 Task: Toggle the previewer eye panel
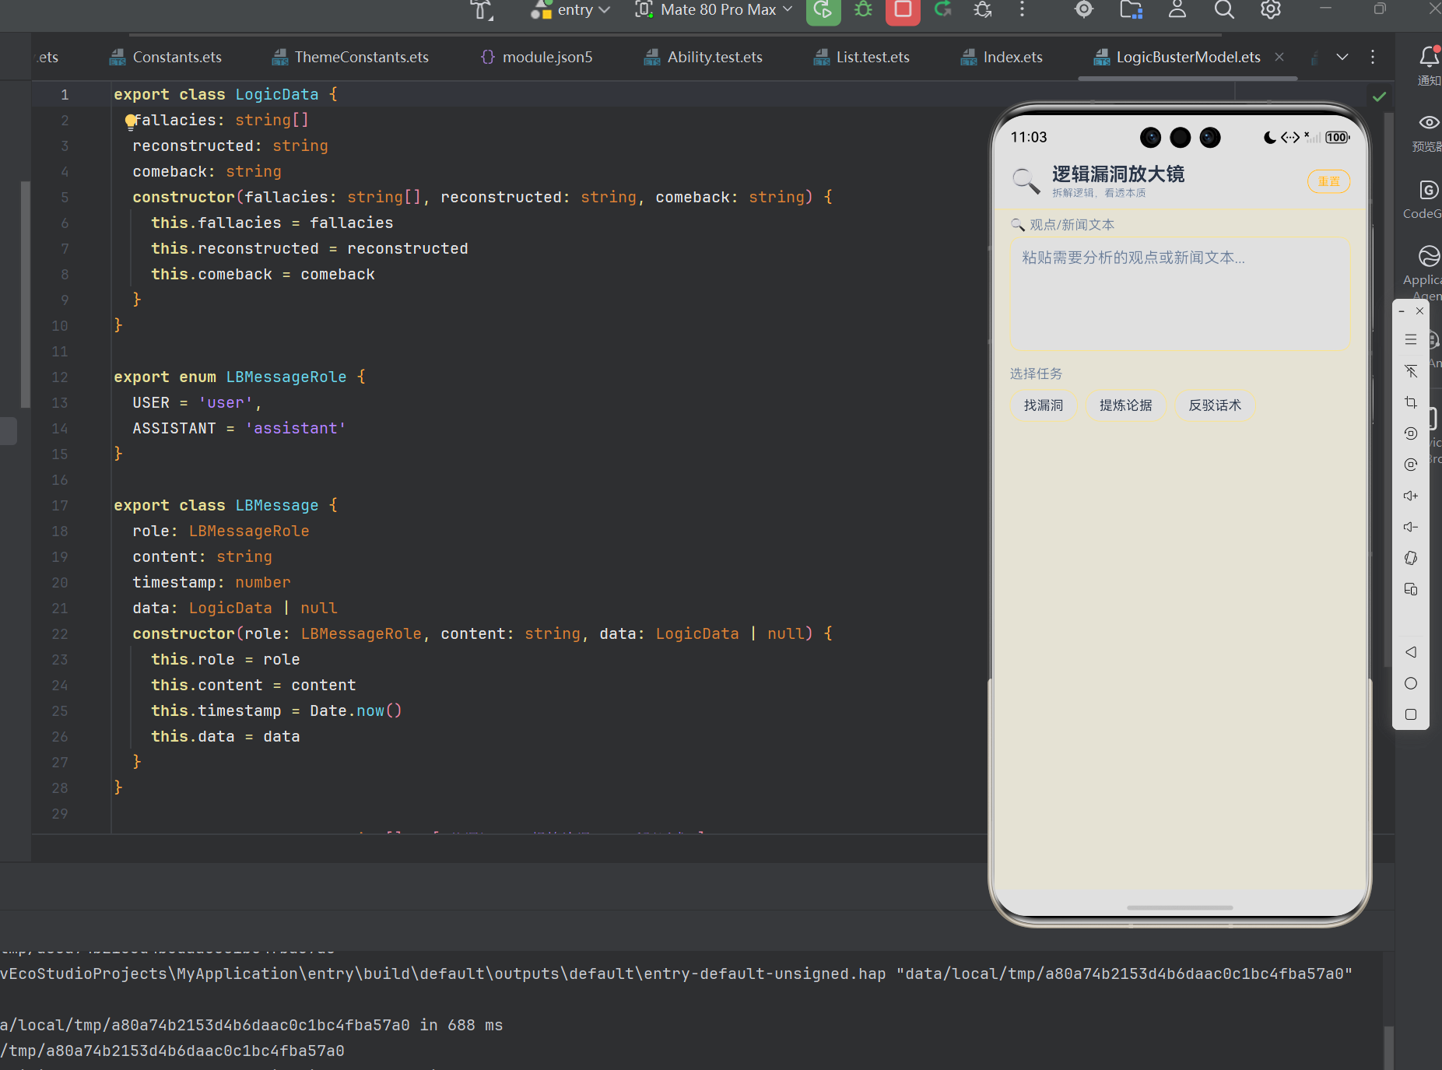pyautogui.click(x=1429, y=131)
